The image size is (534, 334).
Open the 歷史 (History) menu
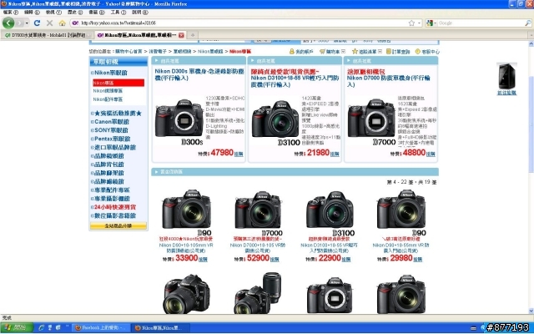coord(75,13)
